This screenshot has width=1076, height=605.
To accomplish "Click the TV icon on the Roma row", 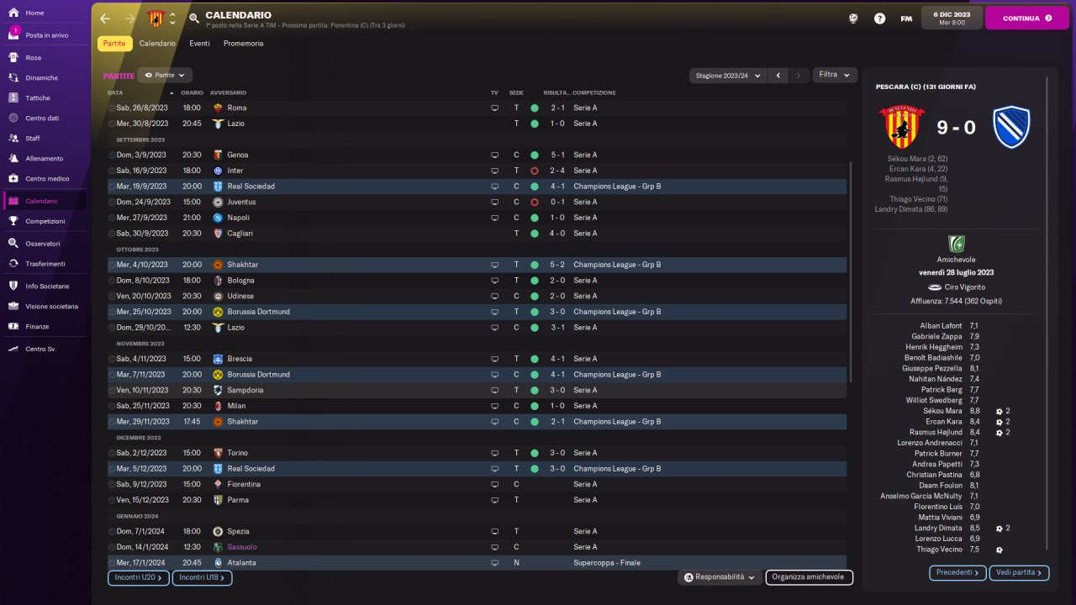I will (495, 108).
